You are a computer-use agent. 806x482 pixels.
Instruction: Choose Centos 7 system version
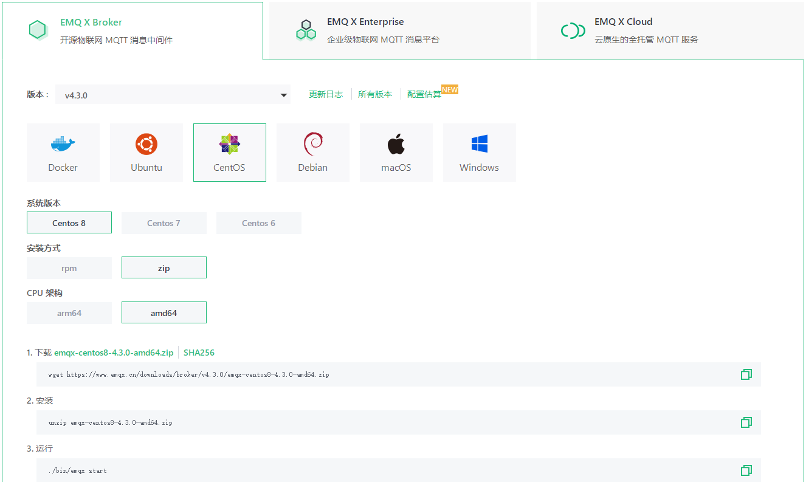tap(164, 223)
